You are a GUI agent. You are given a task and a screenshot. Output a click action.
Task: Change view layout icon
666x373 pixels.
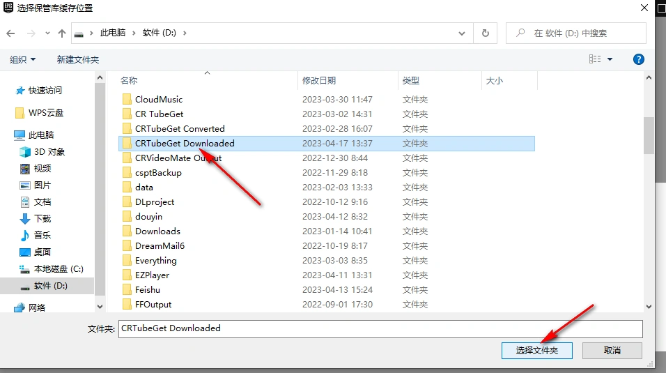coord(595,59)
